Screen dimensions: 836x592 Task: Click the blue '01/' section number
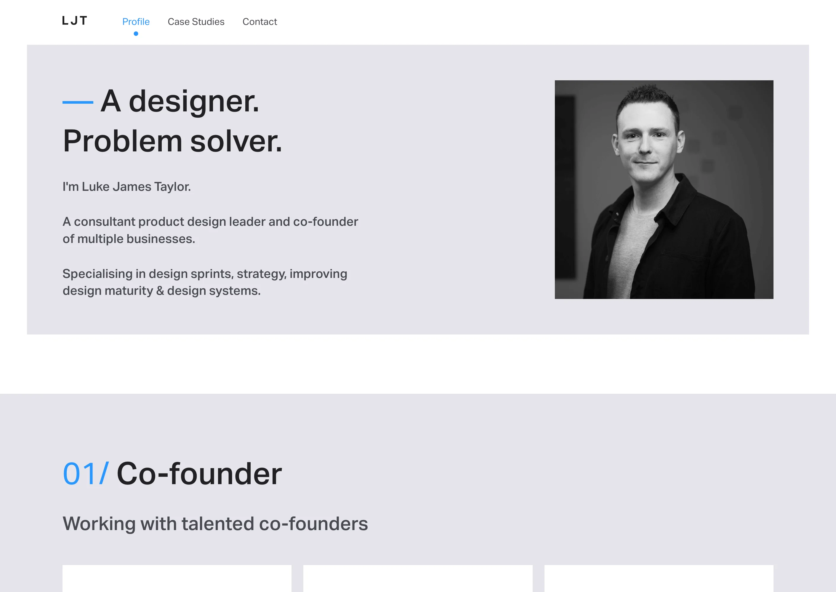(x=85, y=473)
